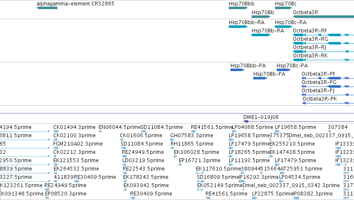
Task: Select the Octbeta3R-PG protein label
Action: pyautogui.click(x=319, y=82)
